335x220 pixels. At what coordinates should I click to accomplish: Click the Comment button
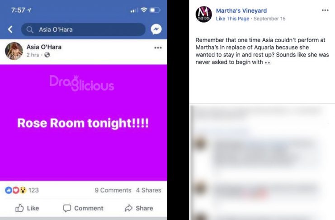point(83,208)
